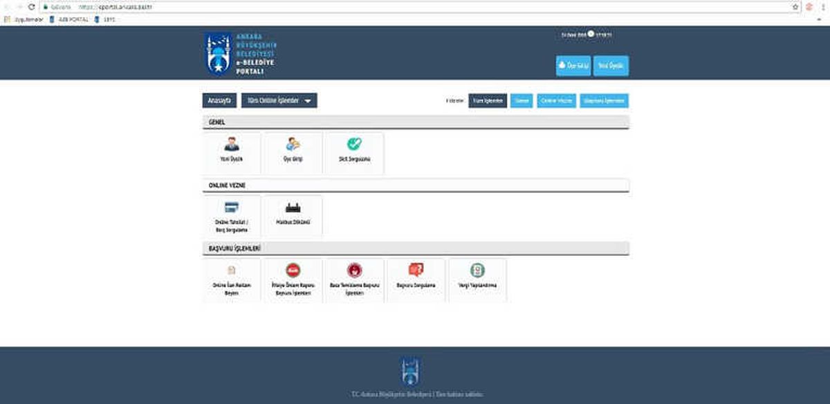
Task: Open the Yeni Üyelik person icon
Action: (x=231, y=145)
